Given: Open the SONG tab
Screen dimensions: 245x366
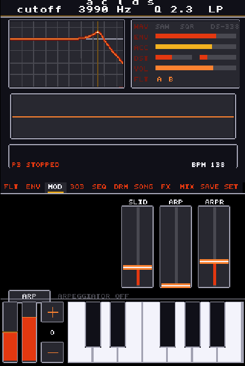Looking at the screenshot, I should tap(144, 187).
